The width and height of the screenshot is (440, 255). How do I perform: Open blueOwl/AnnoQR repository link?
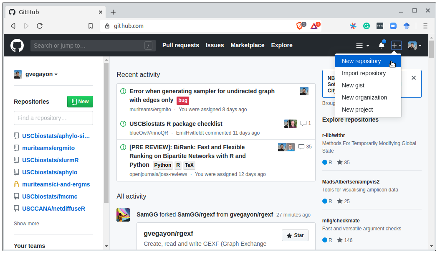pos(149,133)
